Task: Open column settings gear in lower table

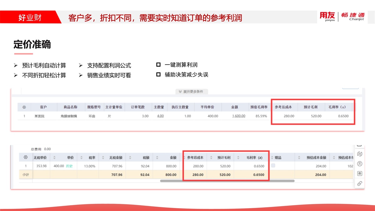Action: click(26, 157)
